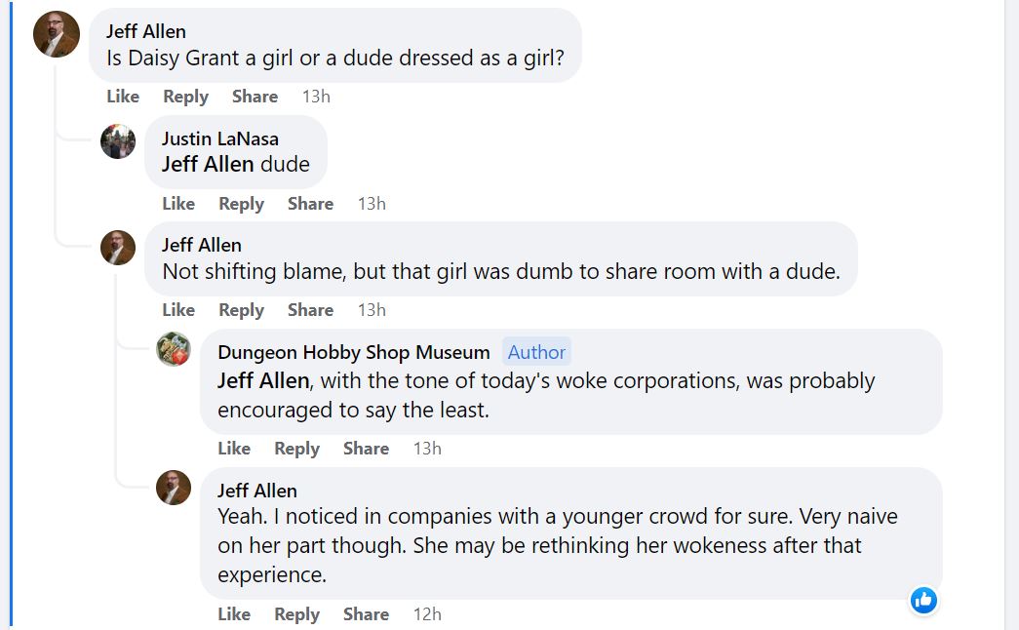Reply to Justin LaNasa's "dude" comment
1019x630 pixels.
pyautogui.click(x=241, y=204)
